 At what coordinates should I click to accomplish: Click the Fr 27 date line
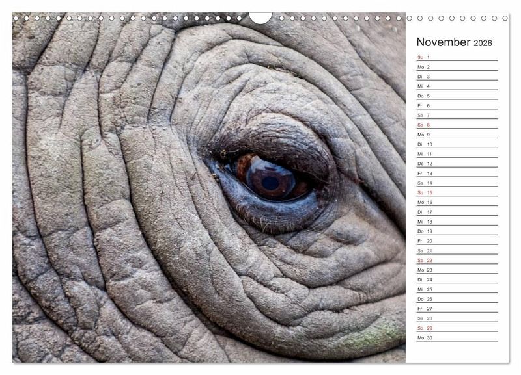457,309
